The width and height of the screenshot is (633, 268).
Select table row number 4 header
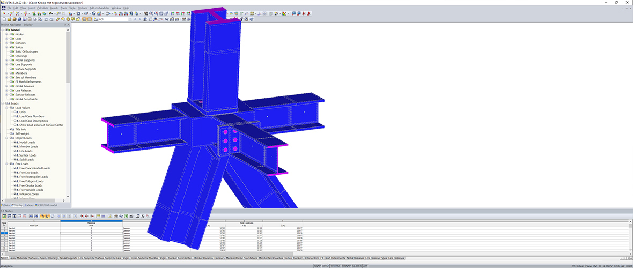pyautogui.click(x=4, y=233)
